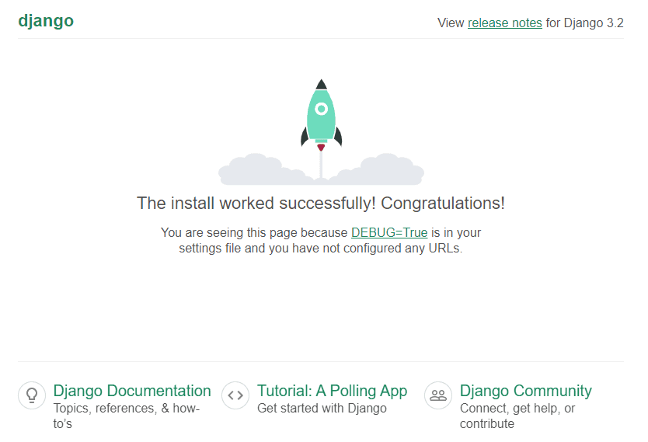The width and height of the screenshot is (648, 442).
Task: Click the right cloud beneath the rocket
Action: coord(390,170)
